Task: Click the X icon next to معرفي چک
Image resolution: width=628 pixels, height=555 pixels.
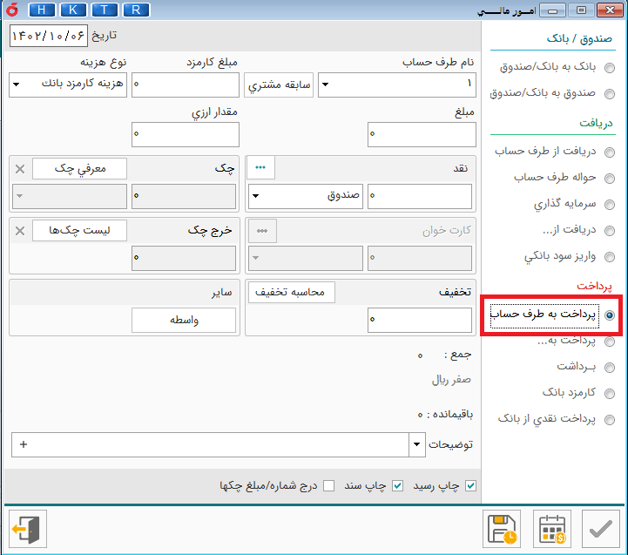Action: 20,168
